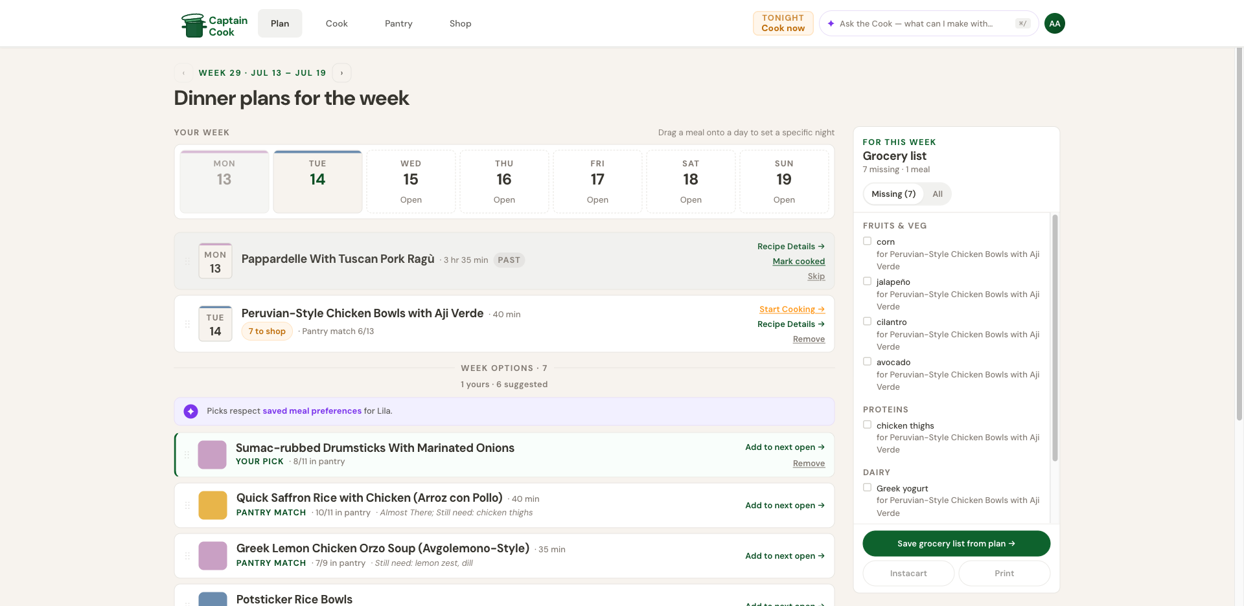
Task: Remove Sumac-rubbed Drumsticks pick
Action: 809,464
